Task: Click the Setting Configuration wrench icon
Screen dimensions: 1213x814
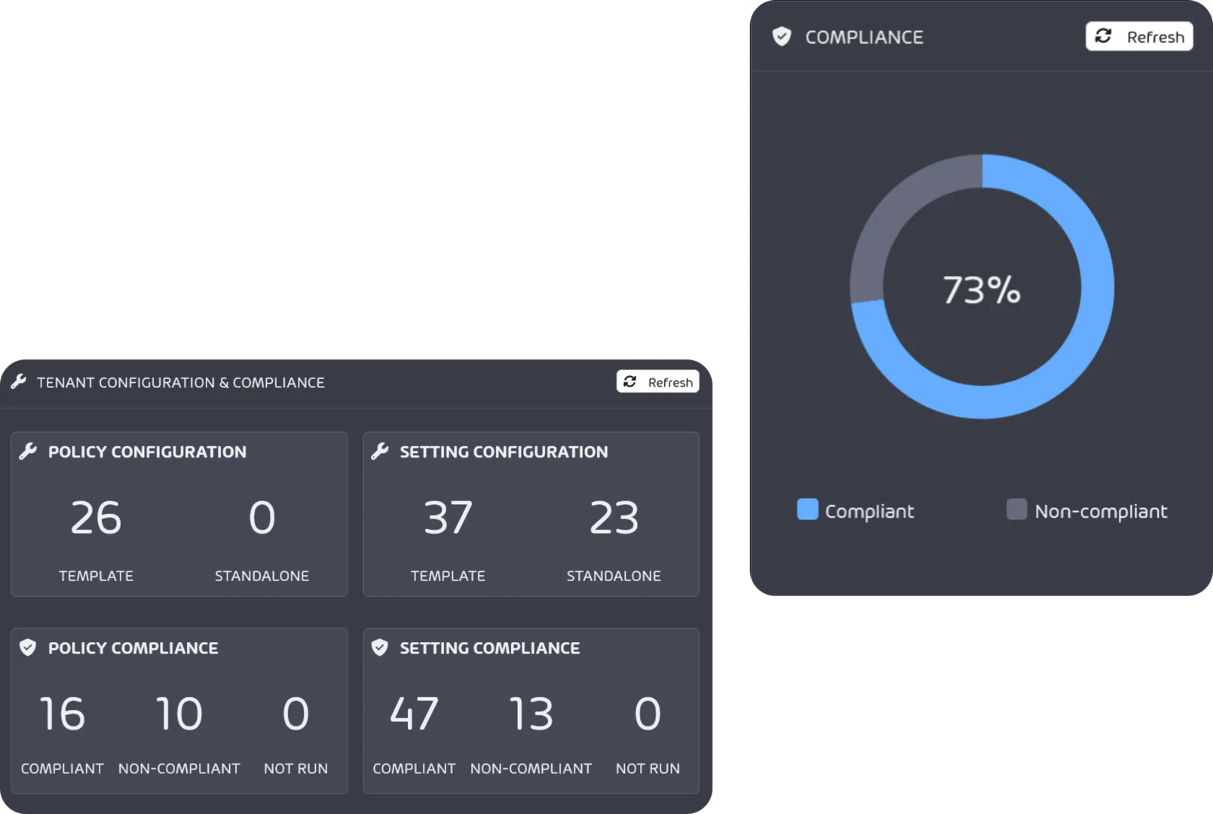Action: [x=380, y=451]
